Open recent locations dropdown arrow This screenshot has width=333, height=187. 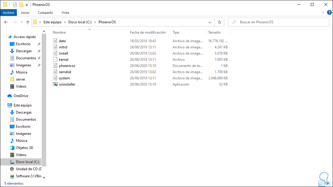pyautogui.click(x=22, y=22)
